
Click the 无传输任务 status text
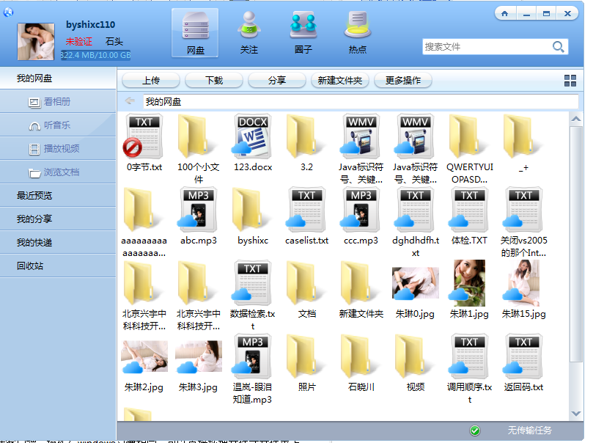pyautogui.click(x=529, y=430)
